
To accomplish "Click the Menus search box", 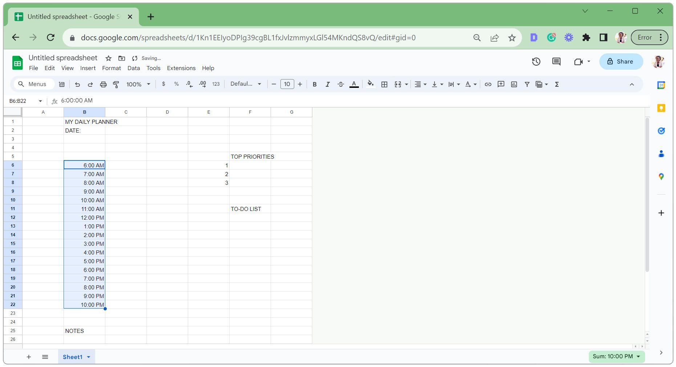I will (x=34, y=84).
